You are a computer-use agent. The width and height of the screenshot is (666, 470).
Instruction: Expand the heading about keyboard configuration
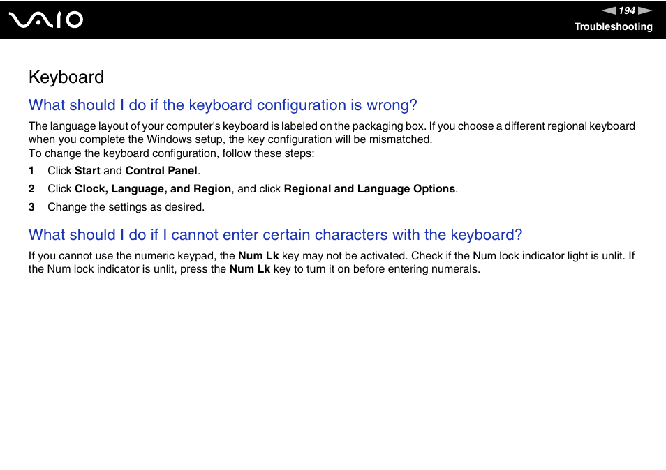222,105
